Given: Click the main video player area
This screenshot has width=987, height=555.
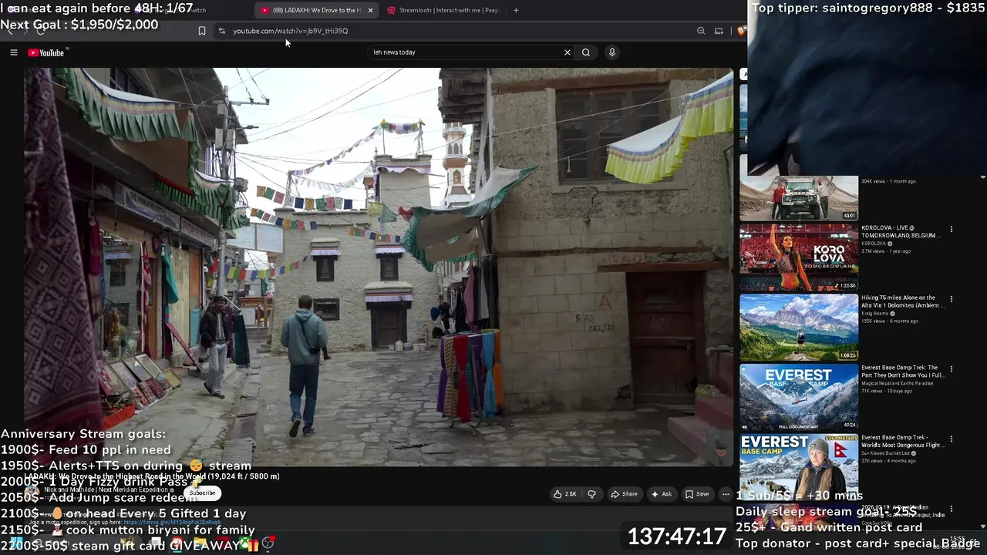Looking at the screenshot, I should 378,267.
